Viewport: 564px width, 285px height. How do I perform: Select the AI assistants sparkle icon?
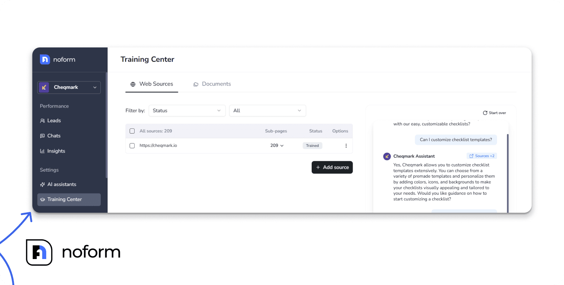tap(42, 184)
